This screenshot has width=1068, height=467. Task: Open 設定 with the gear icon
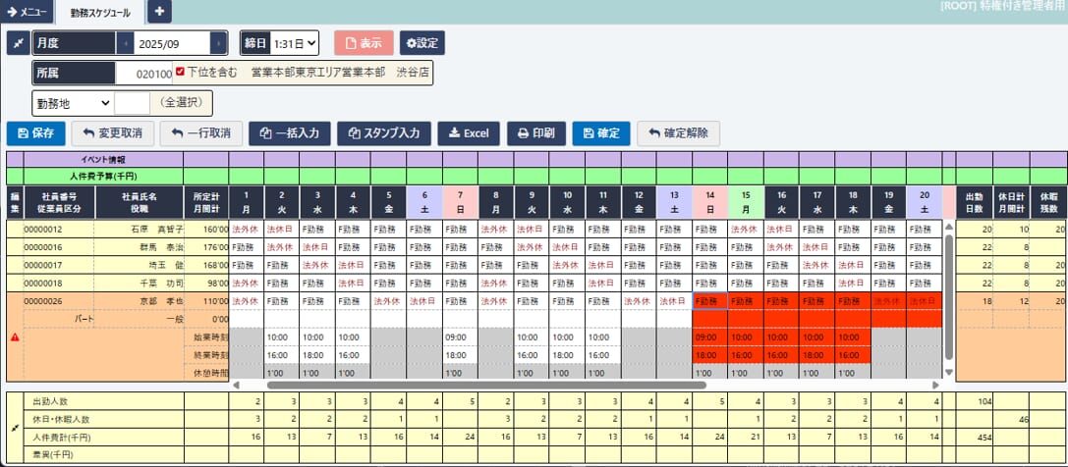coord(422,43)
